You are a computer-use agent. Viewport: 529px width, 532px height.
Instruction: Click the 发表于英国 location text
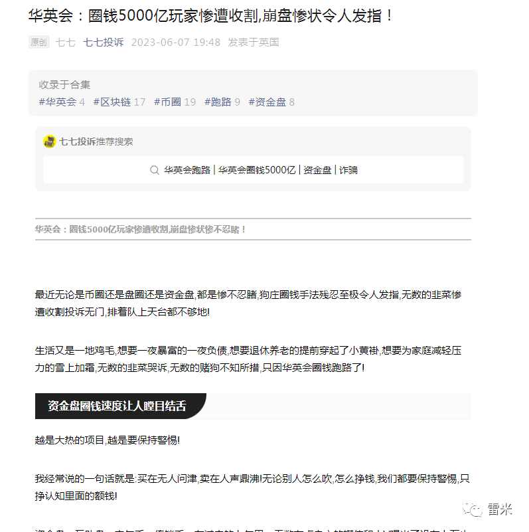(x=254, y=43)
